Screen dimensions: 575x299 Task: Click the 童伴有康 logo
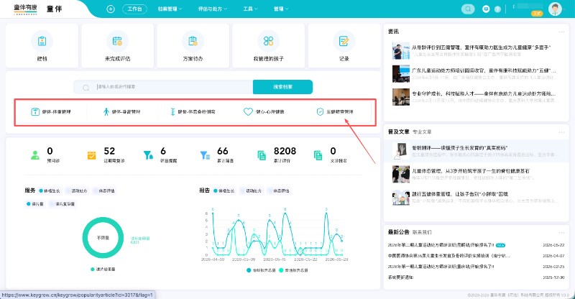tap(25, 9)
